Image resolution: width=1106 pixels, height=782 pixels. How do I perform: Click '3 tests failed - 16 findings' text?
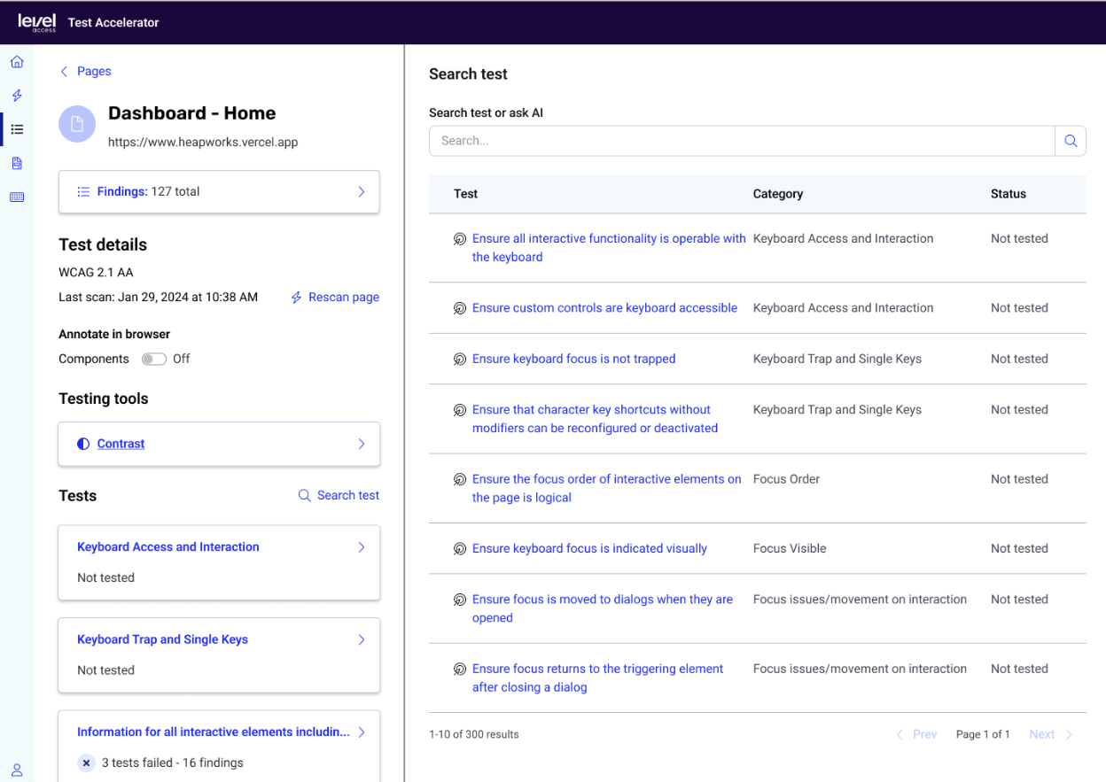coord(173,763)
